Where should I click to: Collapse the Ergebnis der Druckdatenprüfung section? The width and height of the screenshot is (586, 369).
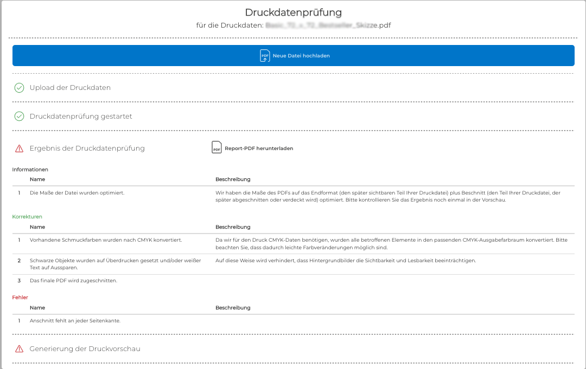[x=87, y=148]
